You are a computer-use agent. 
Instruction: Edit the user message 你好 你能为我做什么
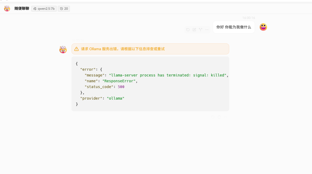tap(194, 30)
